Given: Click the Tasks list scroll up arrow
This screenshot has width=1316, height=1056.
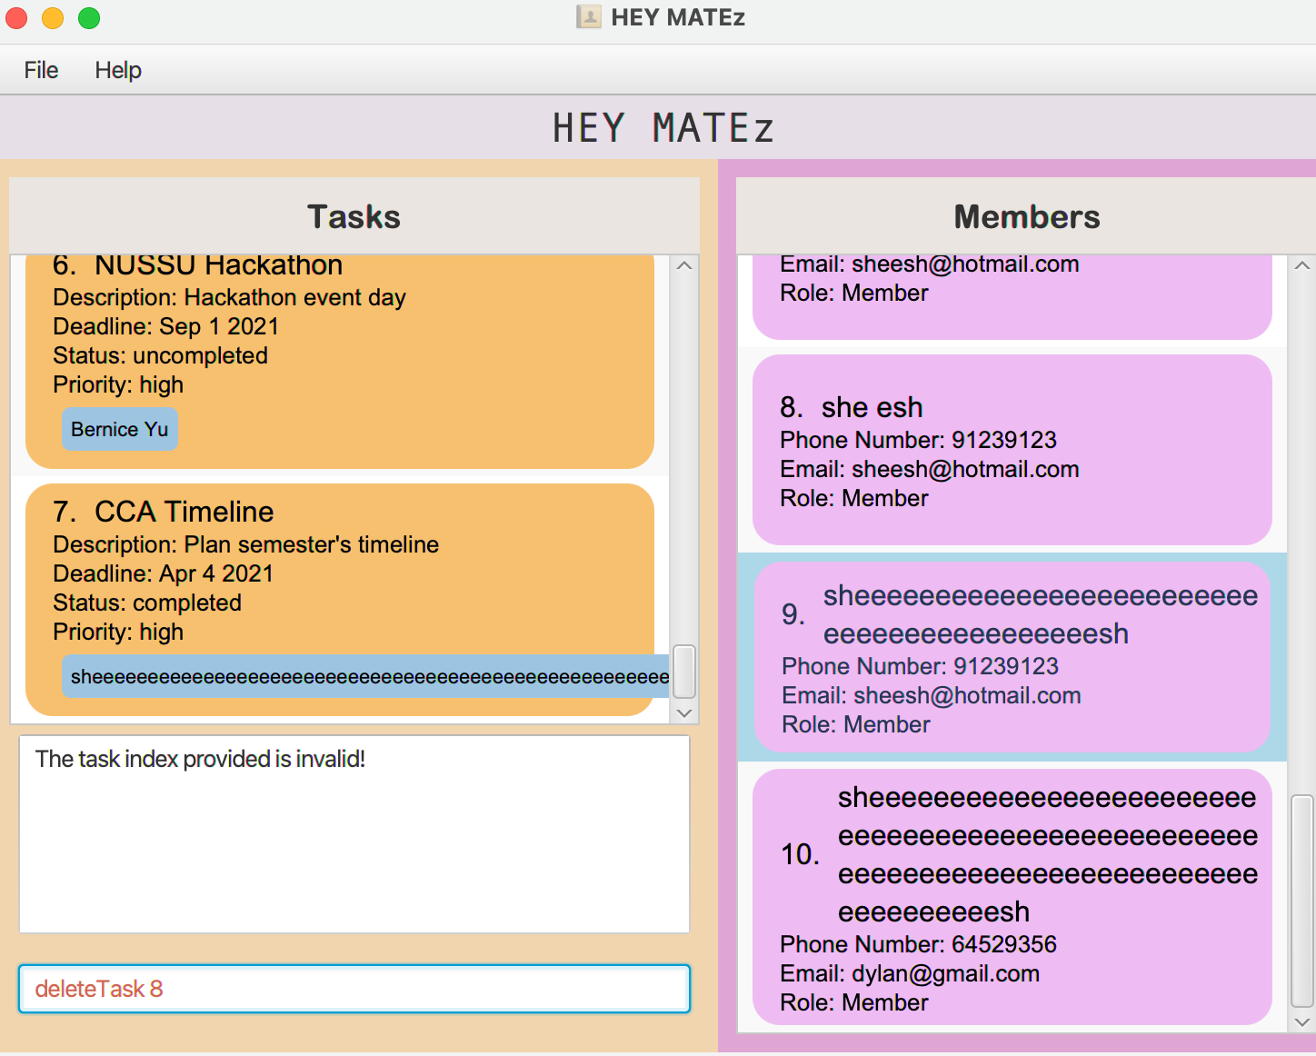Looking at the screenshot, I should tap(684, 265).
